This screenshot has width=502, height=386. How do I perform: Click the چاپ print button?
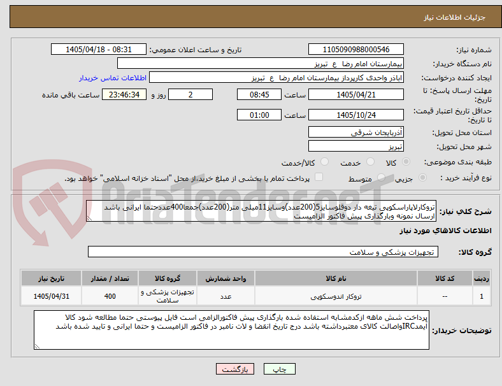point(280,369)
